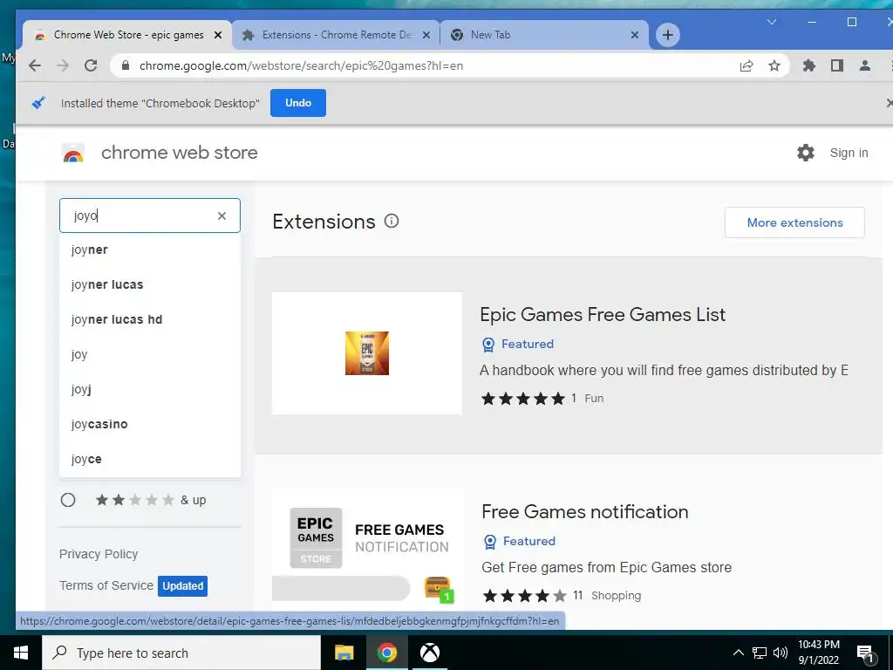Show hidden system tray icons
The height and width of the screenshot is (670, 893).
click(738, 653)
